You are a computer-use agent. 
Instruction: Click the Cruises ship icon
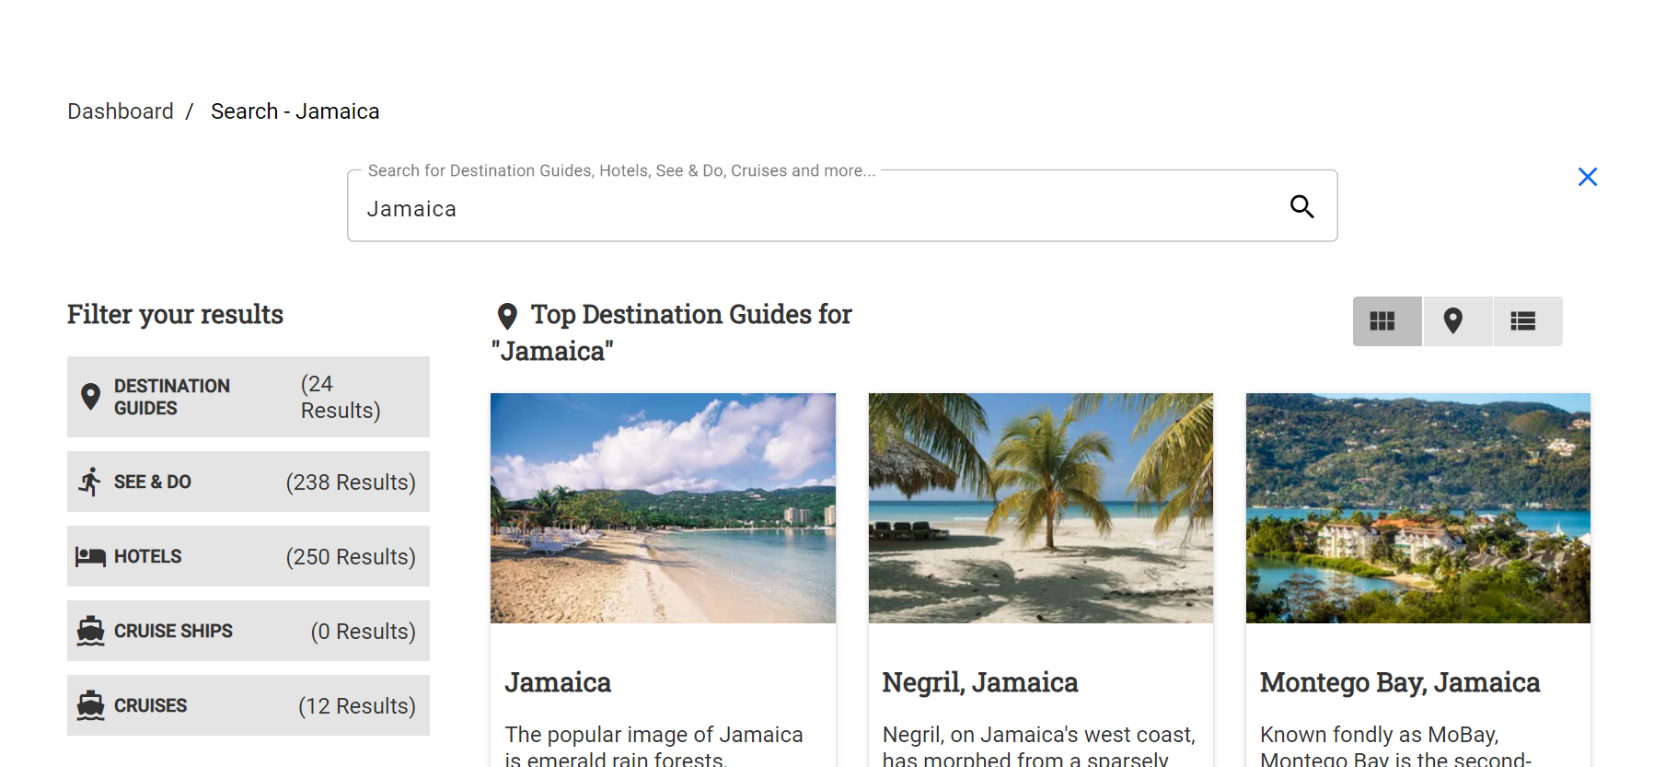click(x=90, y=705)
